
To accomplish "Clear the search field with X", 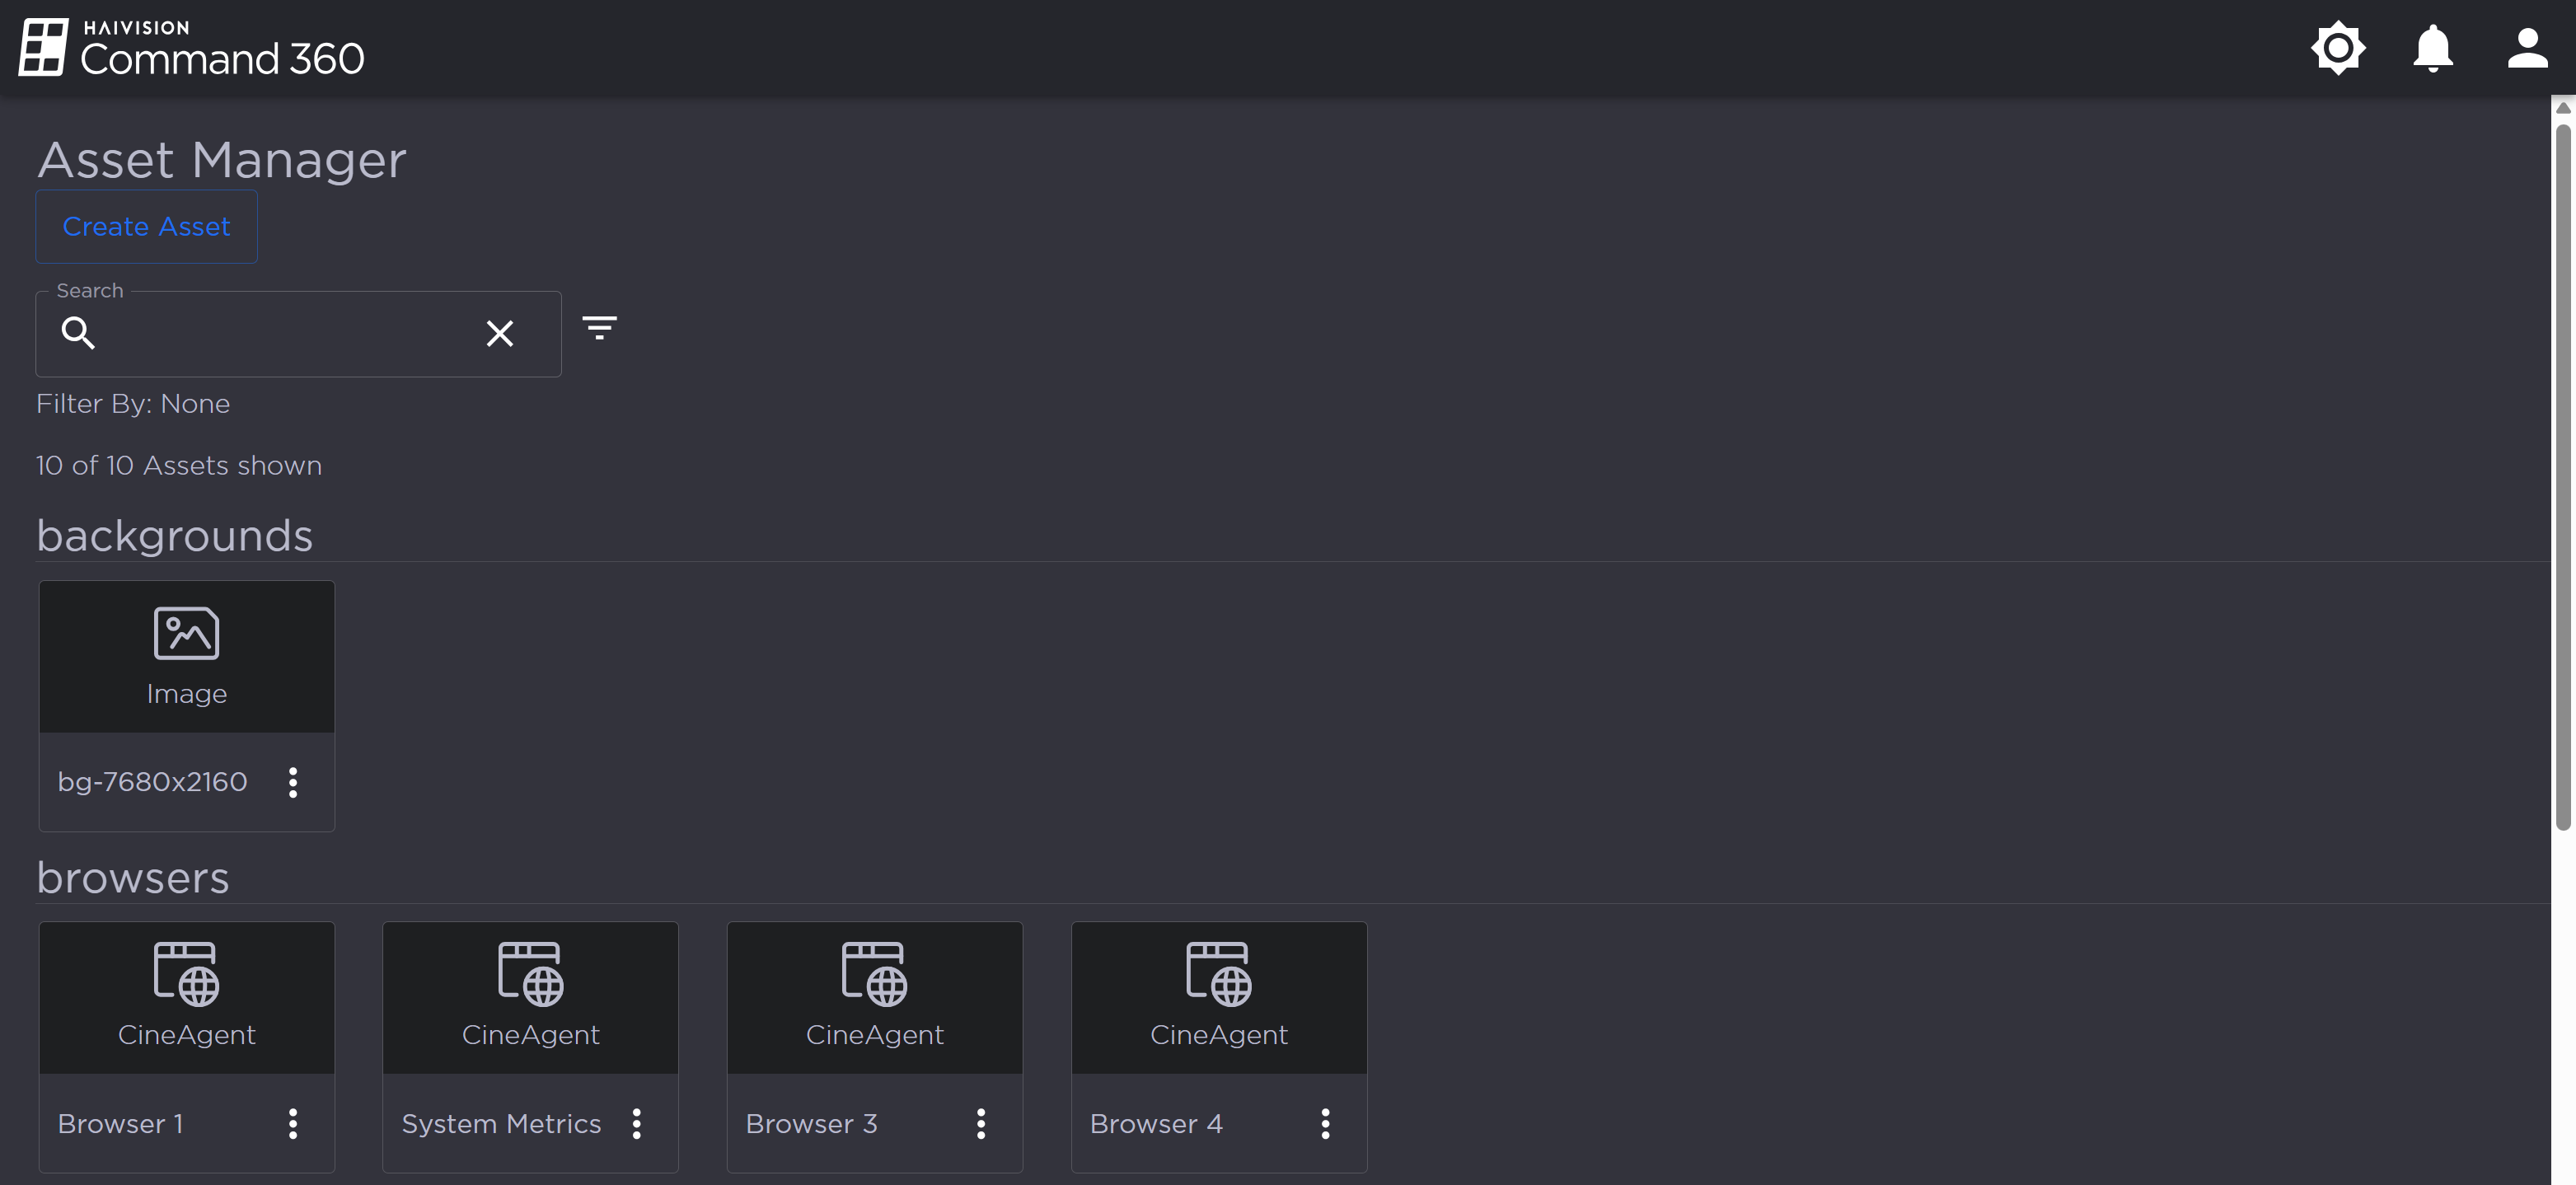I will tap(499, 333).
